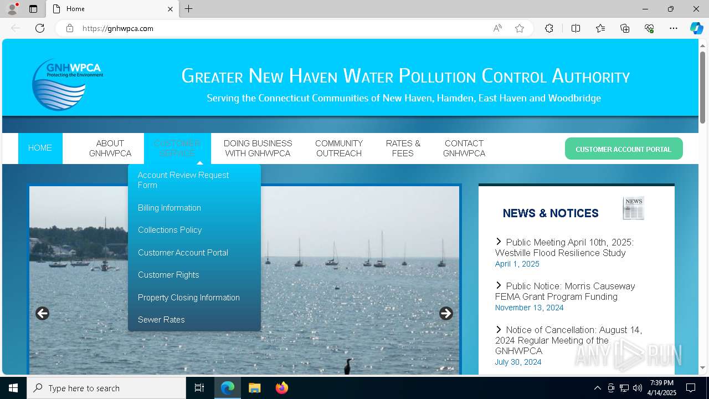Image resolution: width=709 pixels, height=399 pixels.
Task: Open Browser essentials
Action: coord(649,28)
